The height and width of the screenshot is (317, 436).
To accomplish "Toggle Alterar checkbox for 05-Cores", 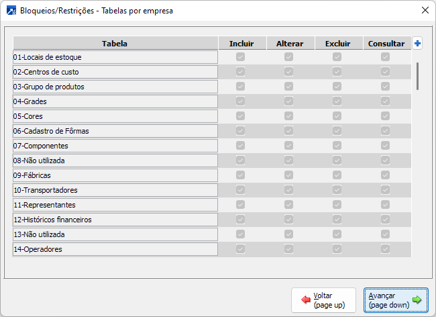I will (289, 116).
